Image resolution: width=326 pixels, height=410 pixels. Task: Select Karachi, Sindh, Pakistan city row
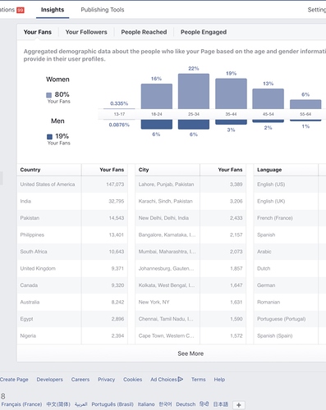click(x=191, y=201)
